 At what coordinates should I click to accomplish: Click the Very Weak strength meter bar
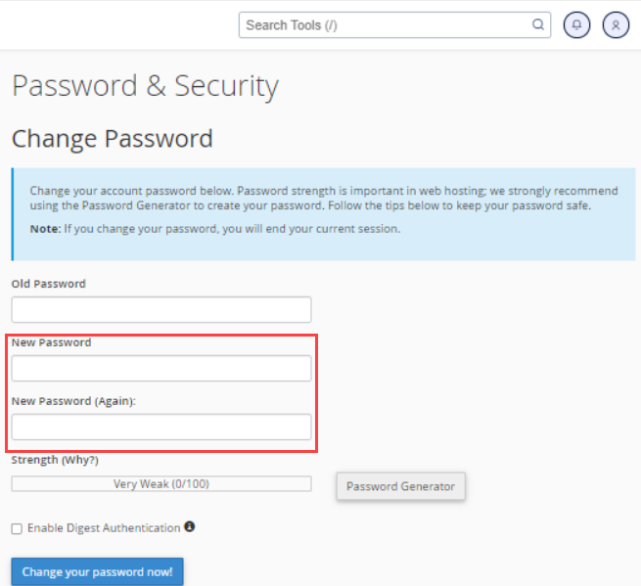161,484
